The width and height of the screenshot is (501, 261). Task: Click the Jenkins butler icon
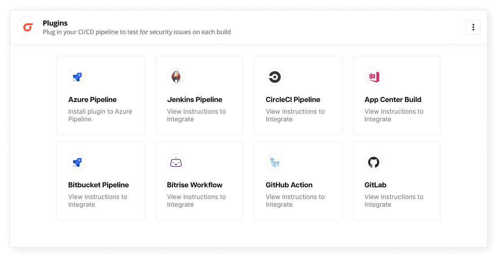176,77
